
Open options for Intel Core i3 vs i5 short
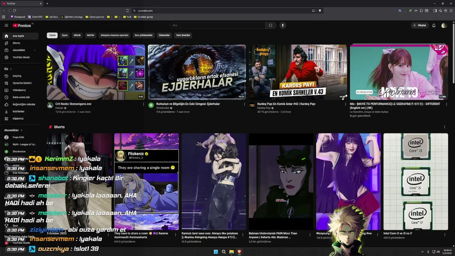point(444,234)
